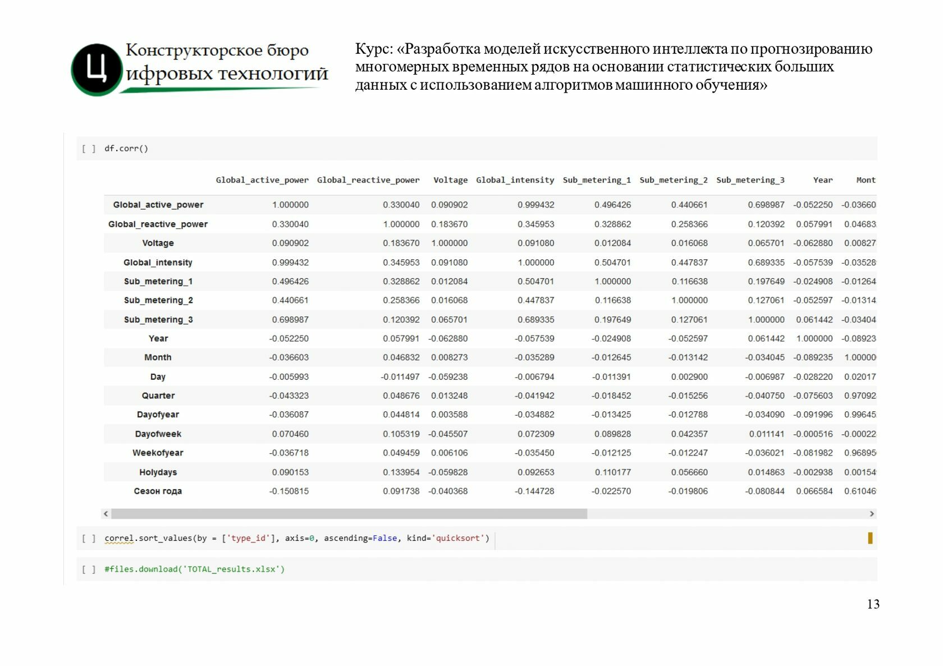Click the Quarter row label

[158, 396]
